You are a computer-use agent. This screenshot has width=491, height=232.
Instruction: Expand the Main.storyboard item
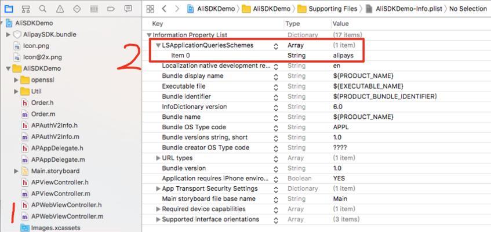(x=16, y=171)
